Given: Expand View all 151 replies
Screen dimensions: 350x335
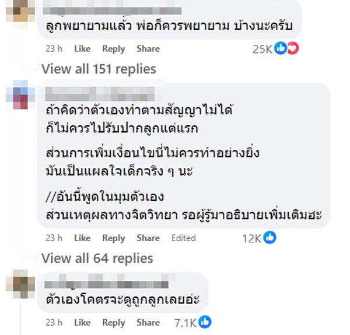Looking at the screenshot, I should click(x=99, y=69).
